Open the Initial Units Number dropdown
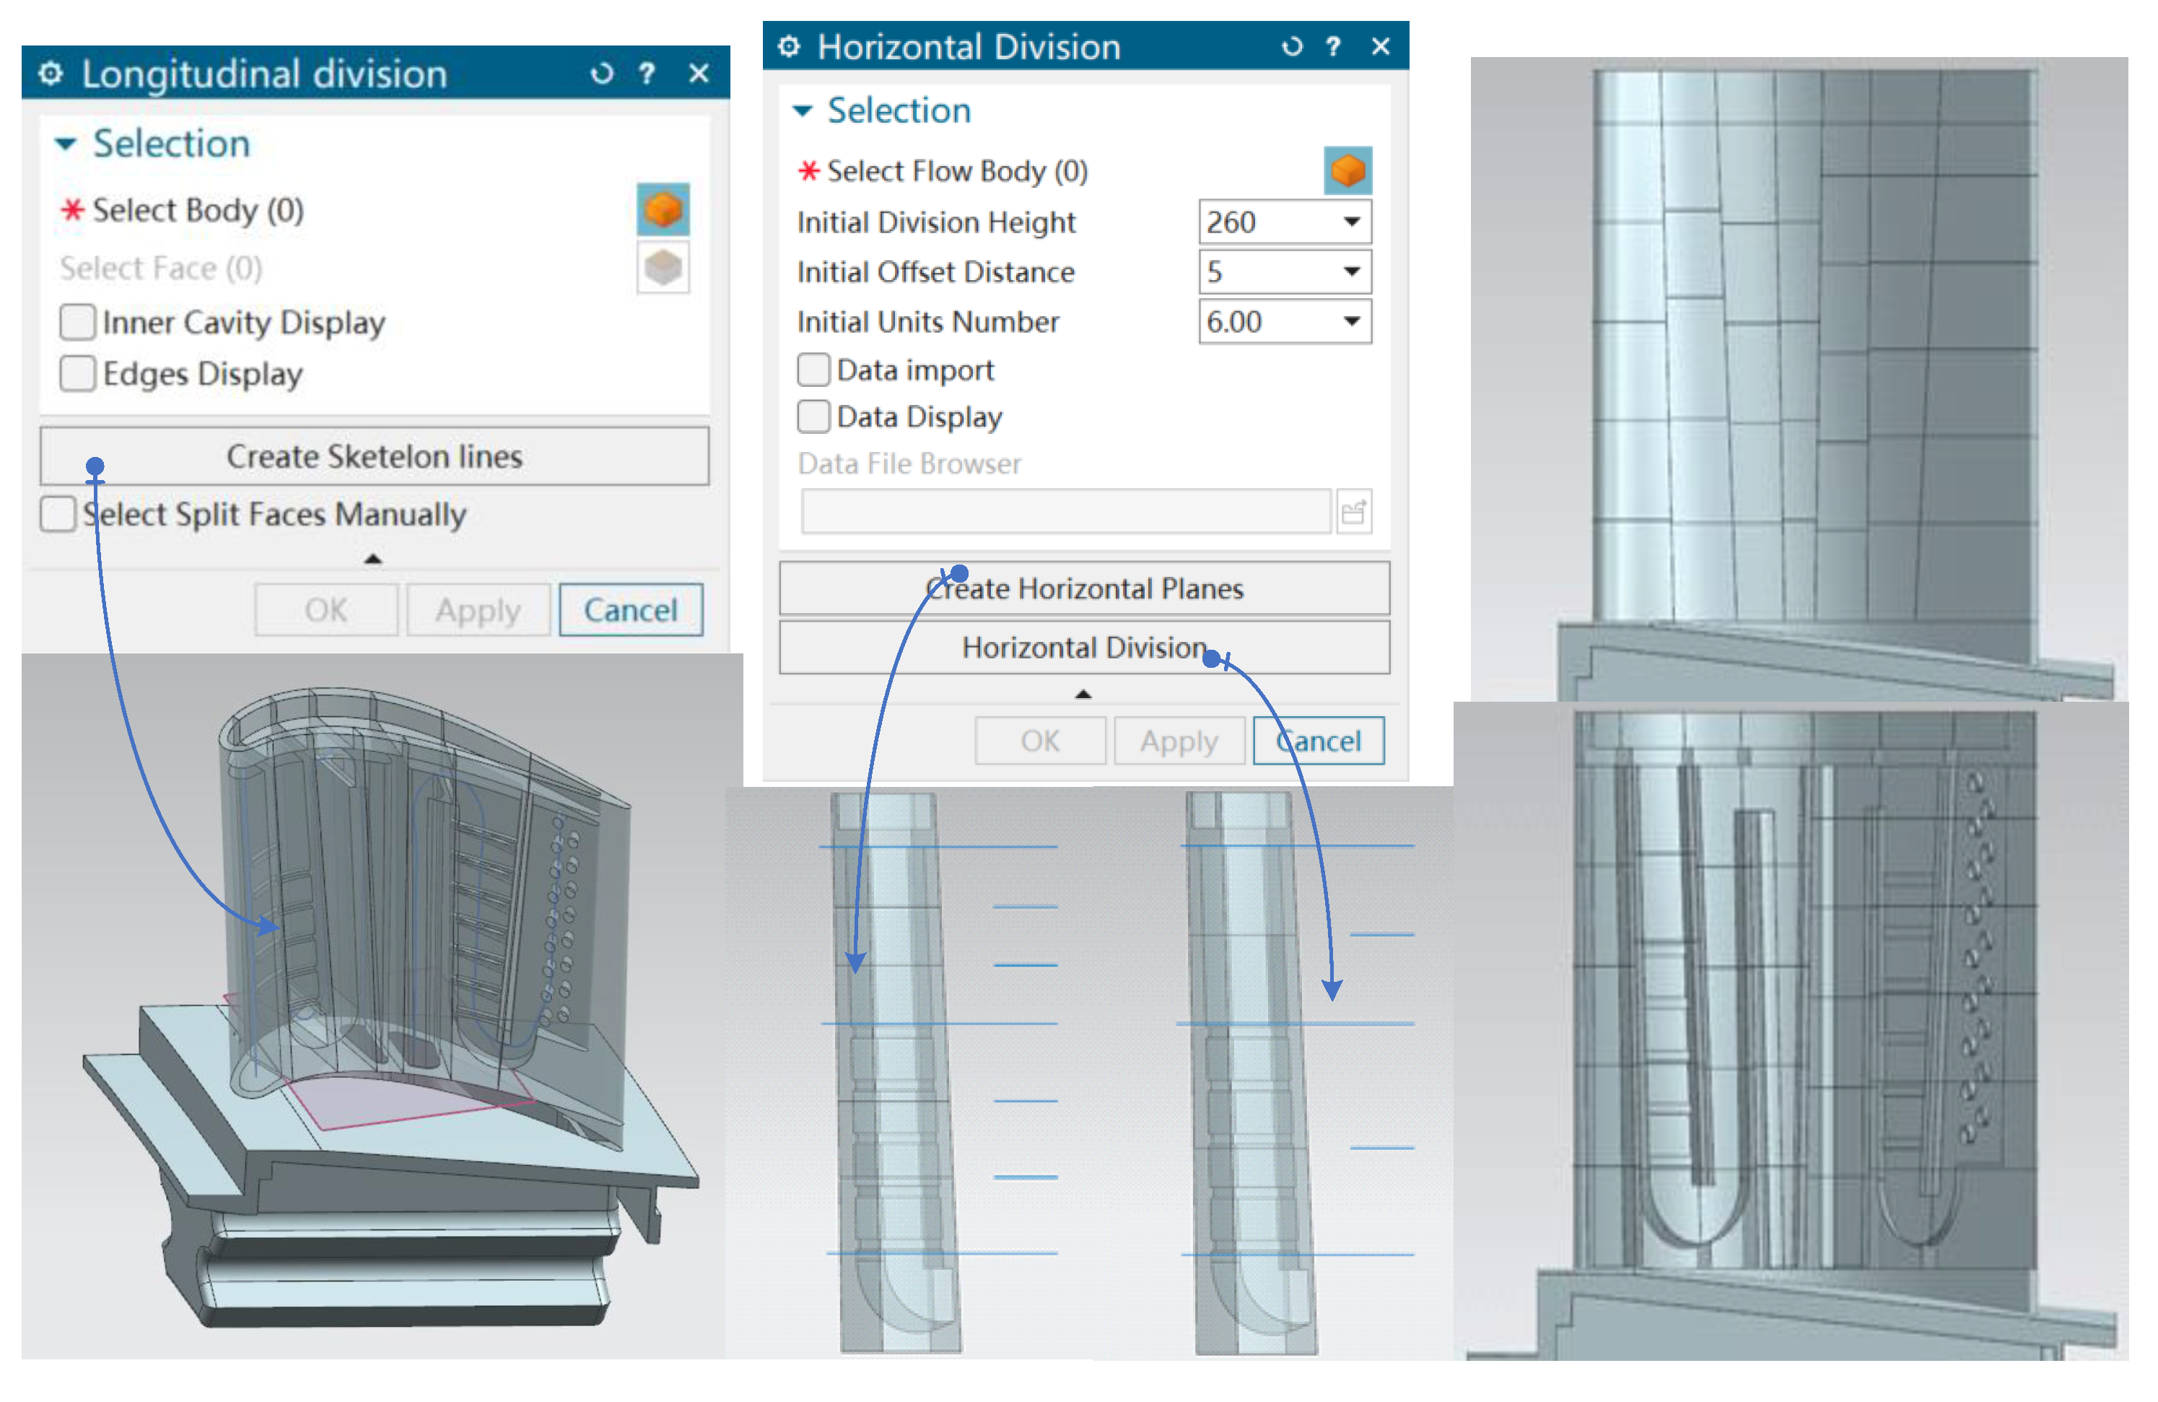 [x=1351, y=321]
